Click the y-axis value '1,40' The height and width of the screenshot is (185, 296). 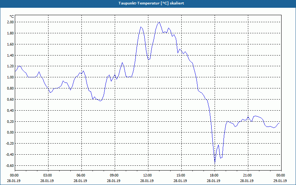[10, 55]
